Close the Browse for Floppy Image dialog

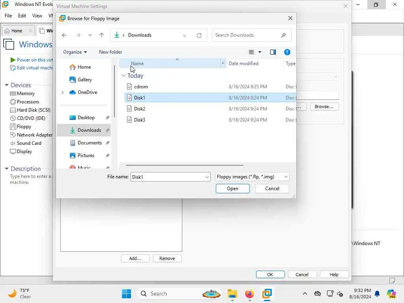click(290, 18)
